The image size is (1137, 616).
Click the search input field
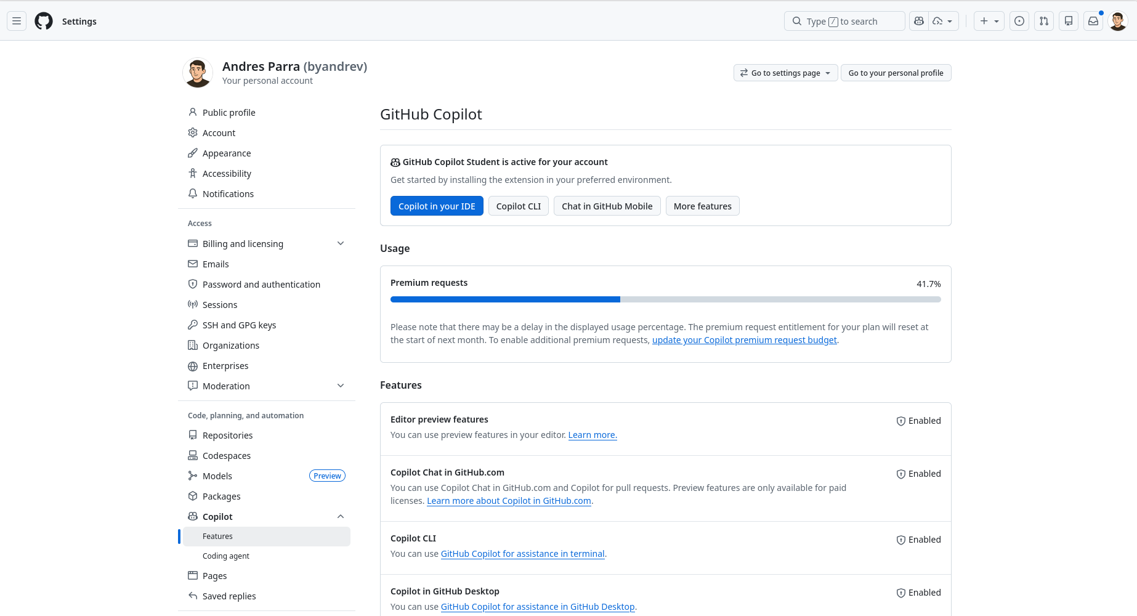tap(844, 21)
